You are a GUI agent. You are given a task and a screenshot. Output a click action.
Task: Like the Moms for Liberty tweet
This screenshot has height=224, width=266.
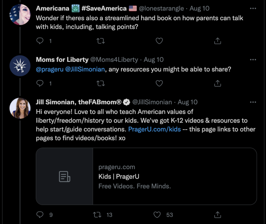pyautogui.click(x=159, y=83)
